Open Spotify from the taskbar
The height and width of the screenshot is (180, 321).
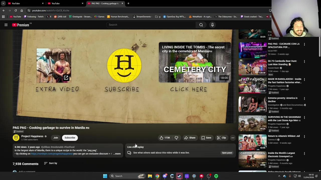216,176
